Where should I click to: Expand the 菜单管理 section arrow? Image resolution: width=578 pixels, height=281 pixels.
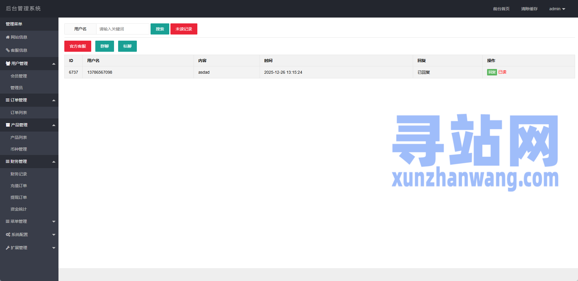[54, 222]
